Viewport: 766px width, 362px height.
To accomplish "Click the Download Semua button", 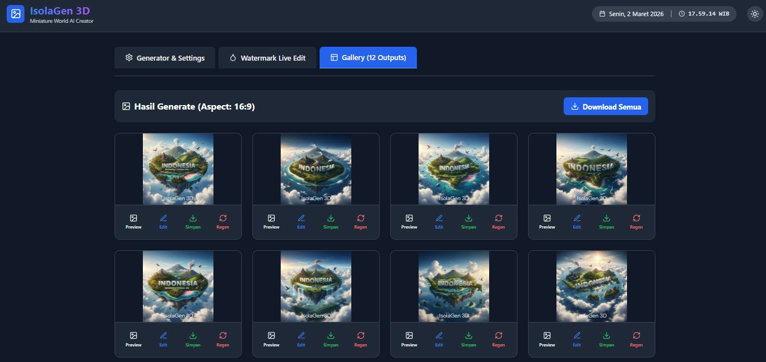I will click(x=606, y=107).
